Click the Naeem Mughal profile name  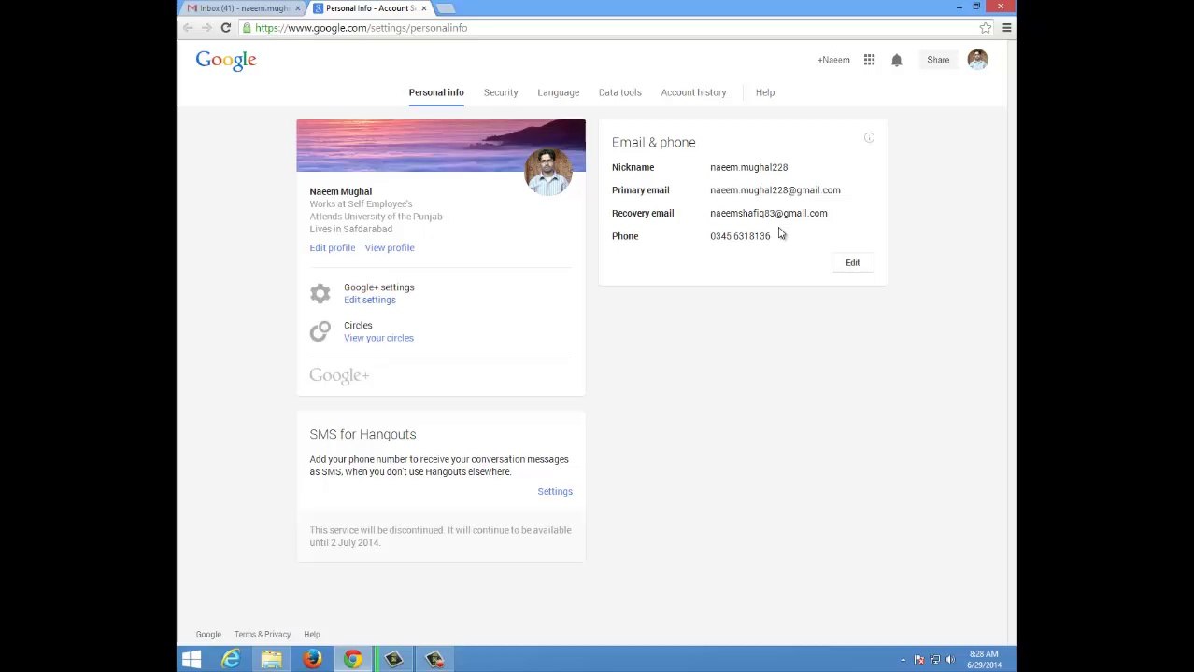[x=341, y=191]
